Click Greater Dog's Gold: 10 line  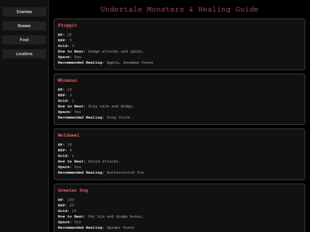(67, 211)
